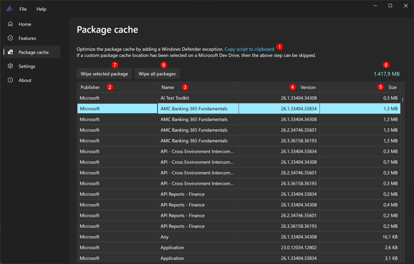The width and height of the screenshot is (414, 264).
Task: Click the package list vertical scrollbar
Action: pyautogui.click(x=402, y=100)
